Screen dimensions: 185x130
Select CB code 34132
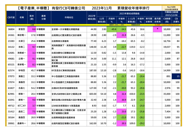pyautogui.click(x=11, y=47)
